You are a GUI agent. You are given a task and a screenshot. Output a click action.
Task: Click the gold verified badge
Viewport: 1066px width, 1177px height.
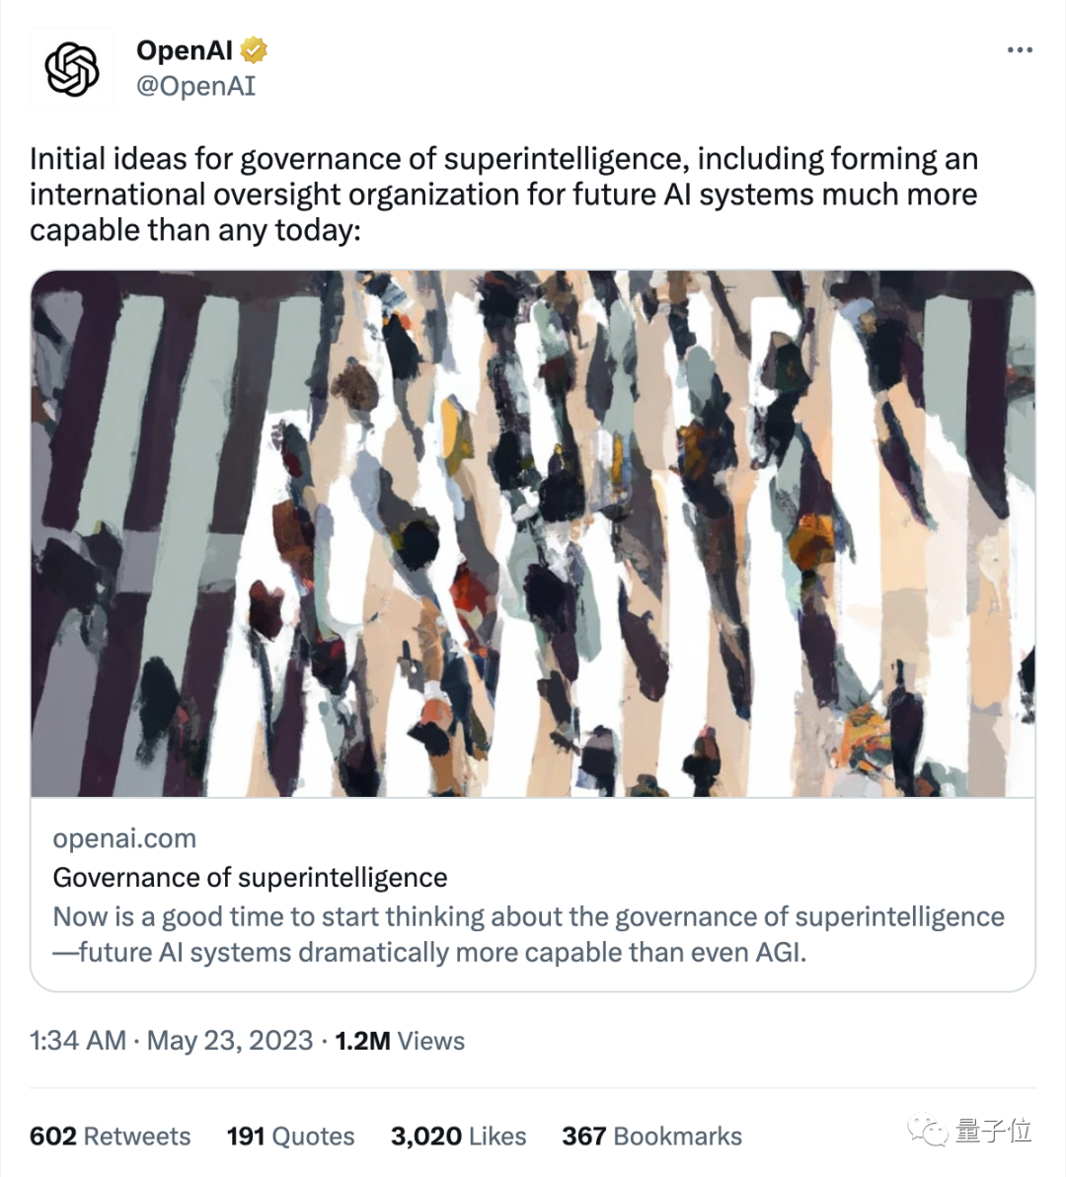click(x=255, y=49)
